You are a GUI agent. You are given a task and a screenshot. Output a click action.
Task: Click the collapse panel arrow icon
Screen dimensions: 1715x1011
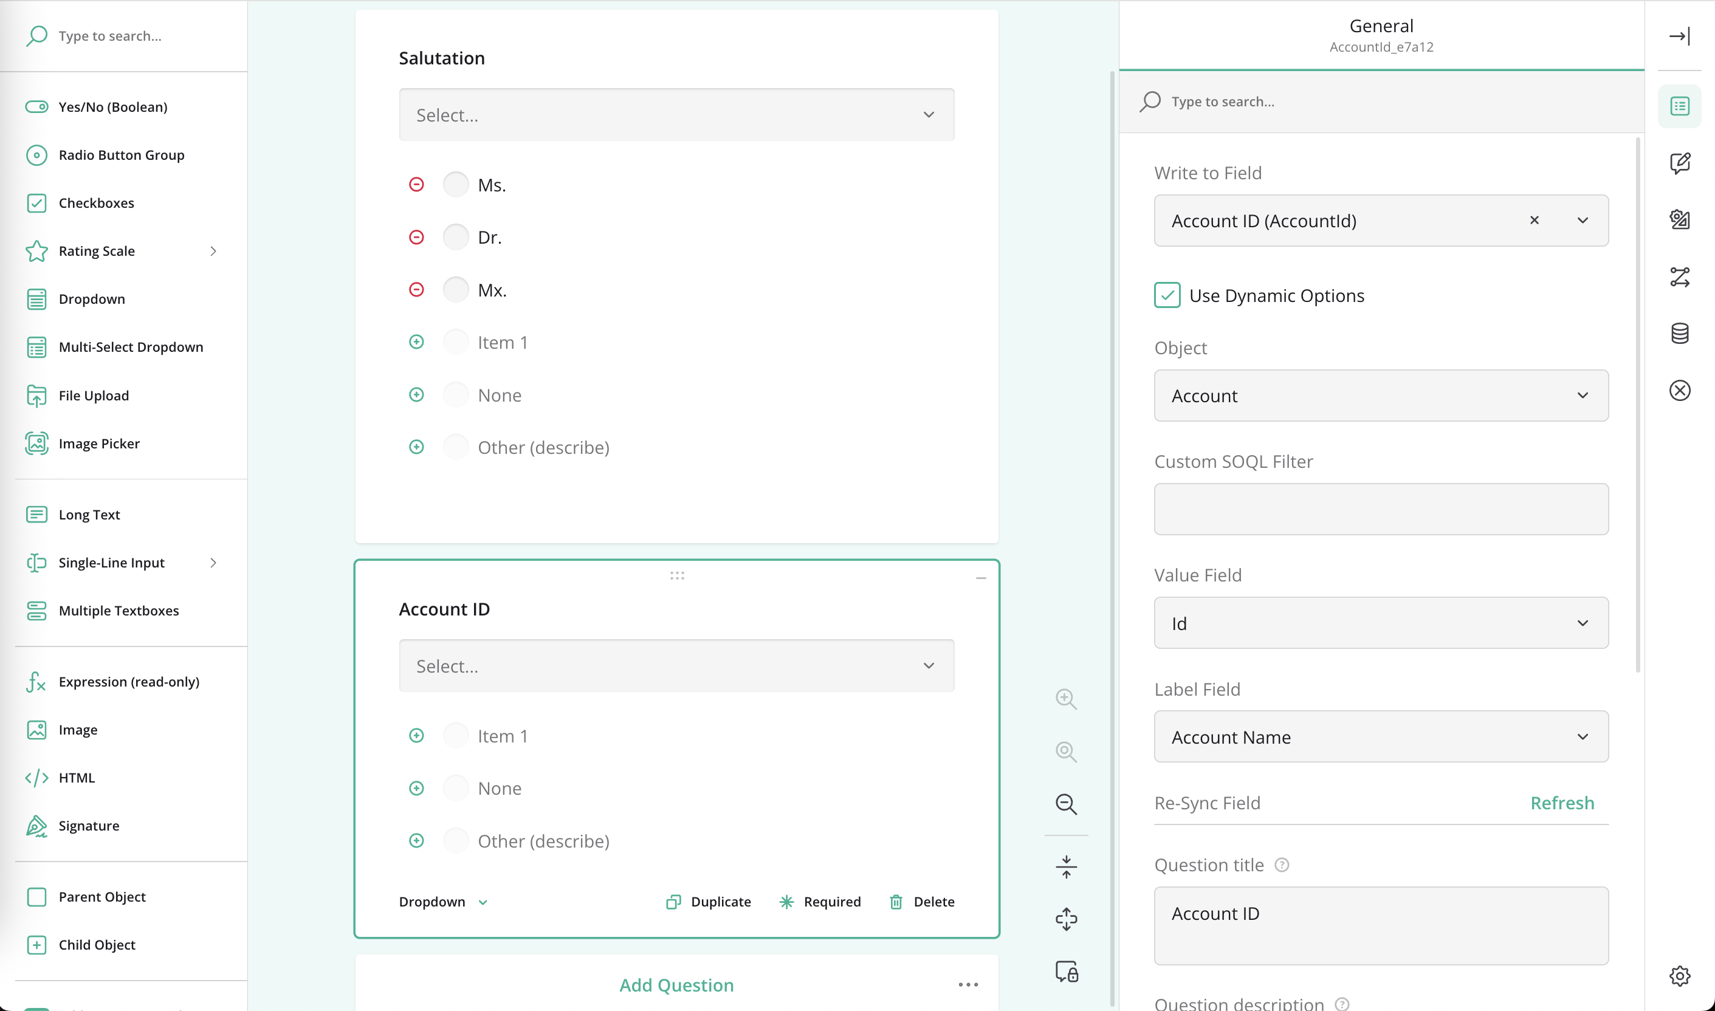tap(1679, 36)
